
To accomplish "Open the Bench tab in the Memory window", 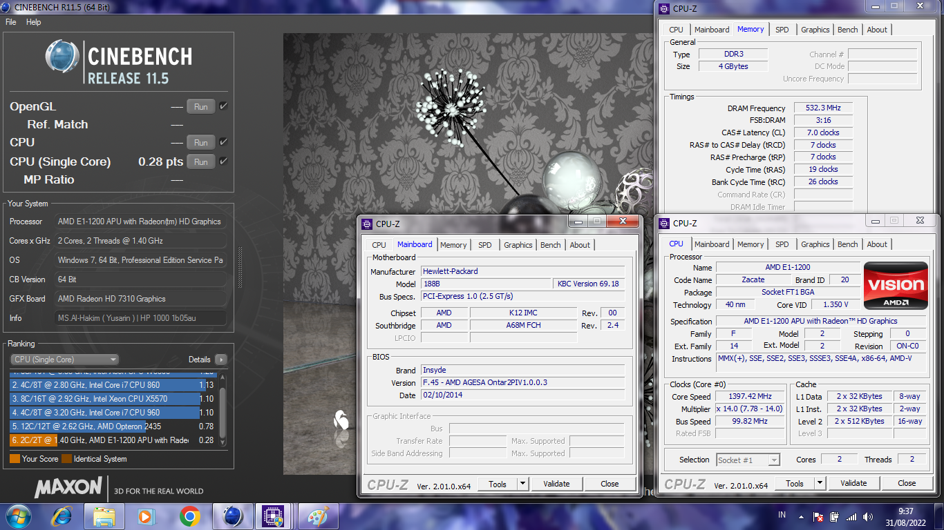I will [x=847, y=30].
